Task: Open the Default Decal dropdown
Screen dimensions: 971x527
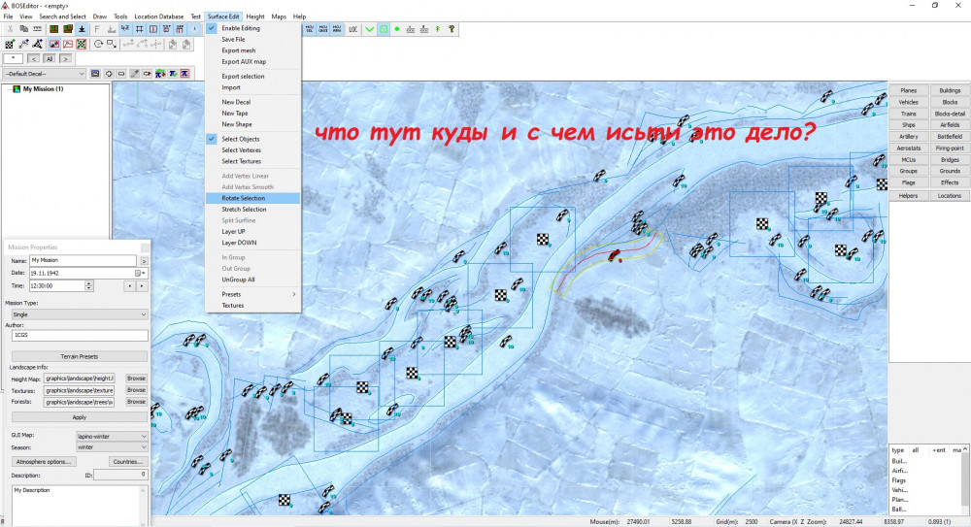Action: click(x=45, y=73)
